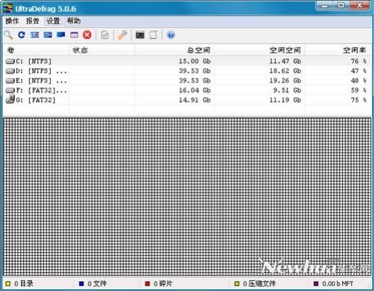Screen dimensions: 374x291
Task: Click the 9.51 Gb free space cell
Action: (287, 91)
